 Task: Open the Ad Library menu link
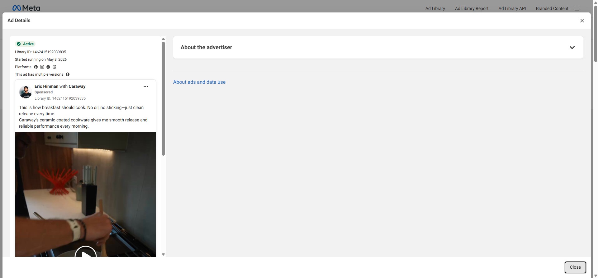coord(435,8)
